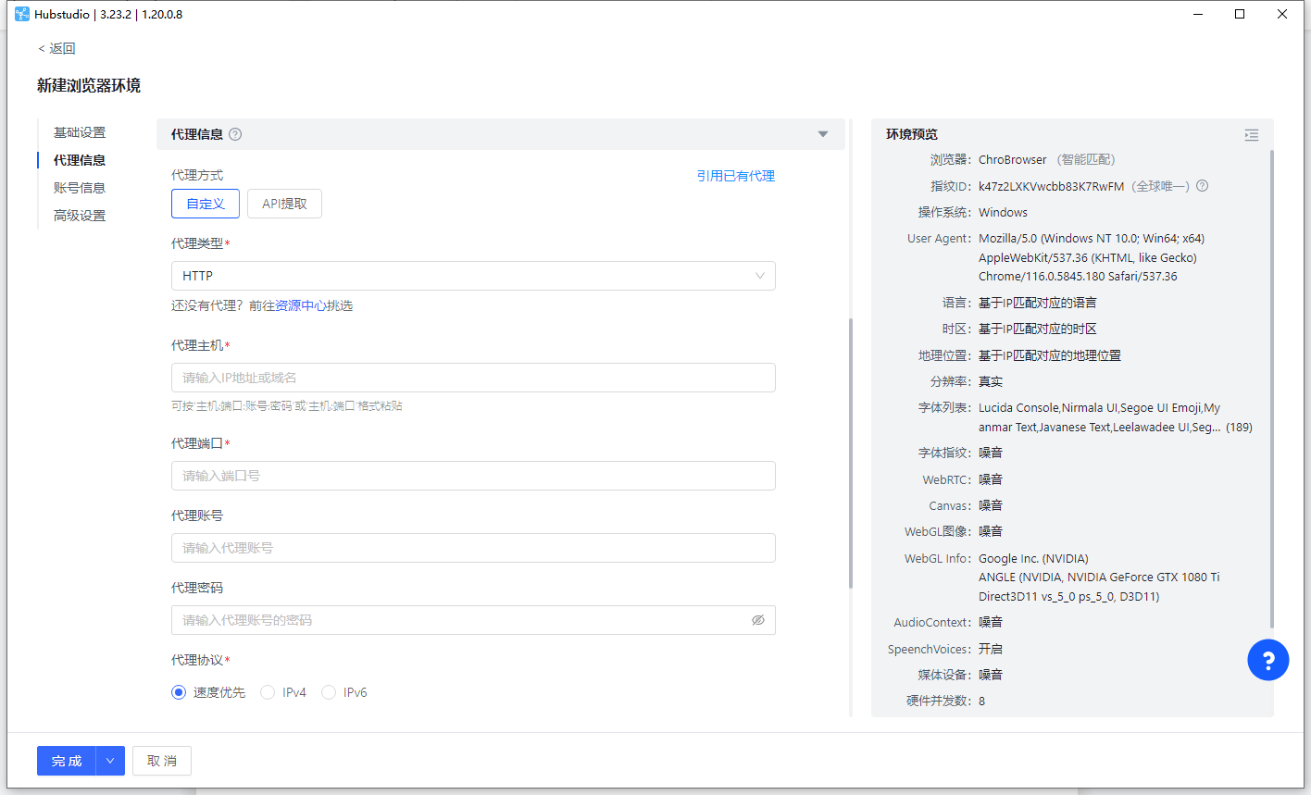Viewport: 1311px width, 795px height.
Task: Go to 账号信息 section
Action: click(80, 188)
